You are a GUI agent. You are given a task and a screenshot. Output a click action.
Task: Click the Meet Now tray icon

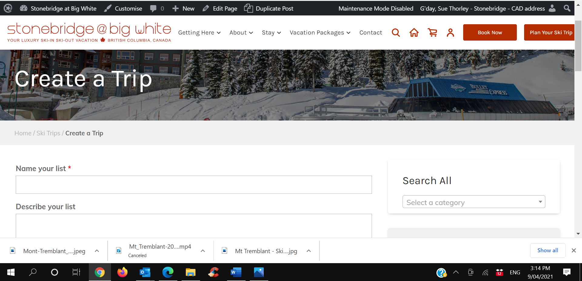(470, 272)
